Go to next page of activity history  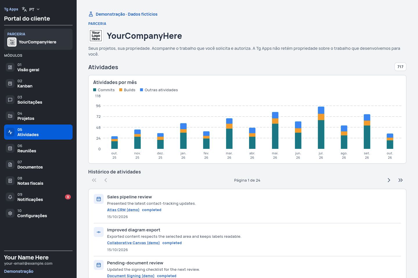click(389, 180)
